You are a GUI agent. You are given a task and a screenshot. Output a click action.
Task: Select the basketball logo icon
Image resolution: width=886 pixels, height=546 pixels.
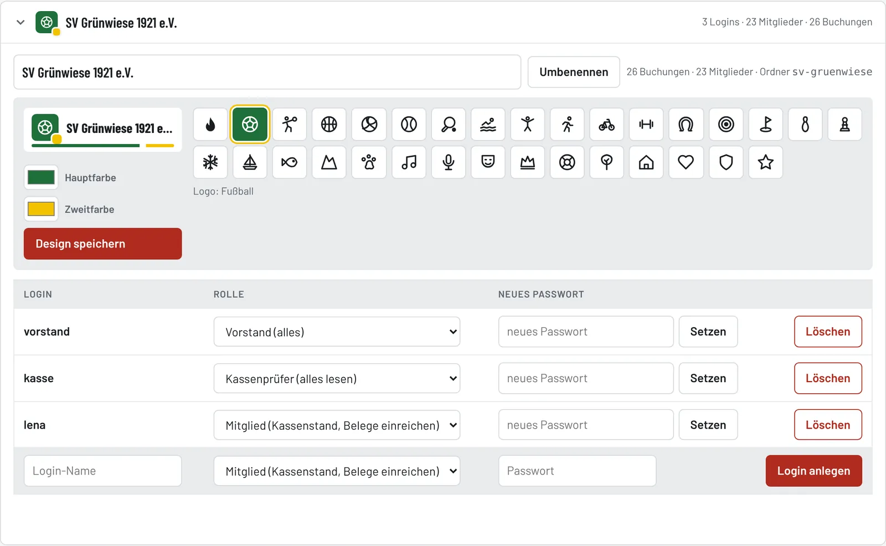click(329, 124)
